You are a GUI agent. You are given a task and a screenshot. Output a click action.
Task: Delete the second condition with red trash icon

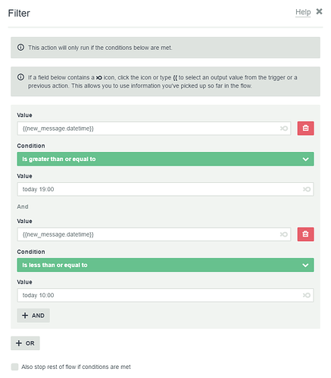pyautogui.click(x=305, y=234)
